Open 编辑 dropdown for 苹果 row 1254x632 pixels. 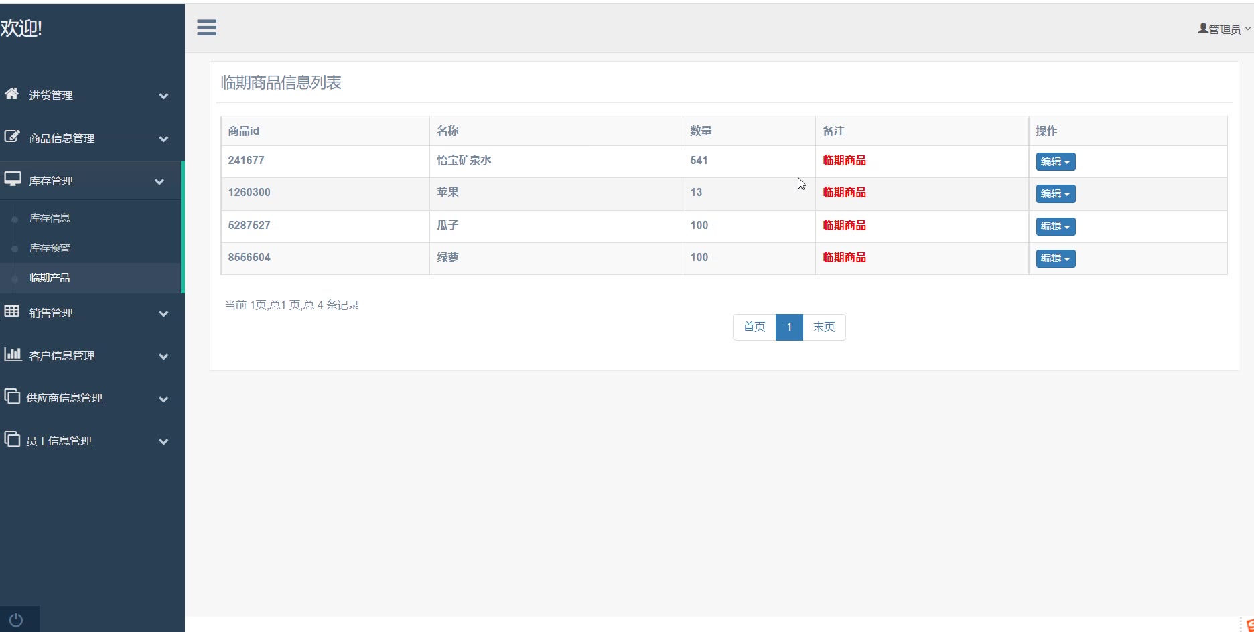1055,194
